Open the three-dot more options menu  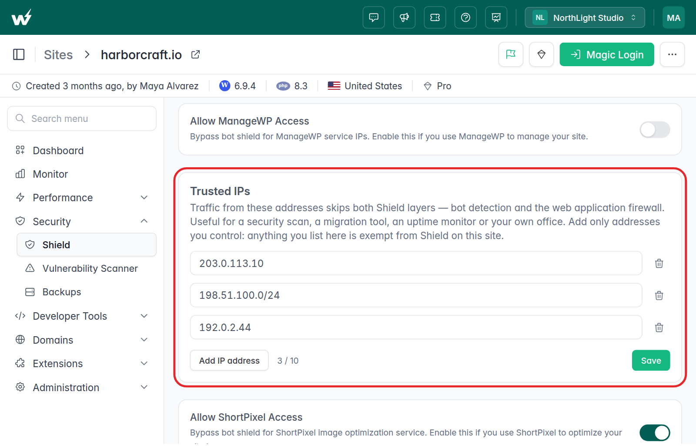[672, 54]
